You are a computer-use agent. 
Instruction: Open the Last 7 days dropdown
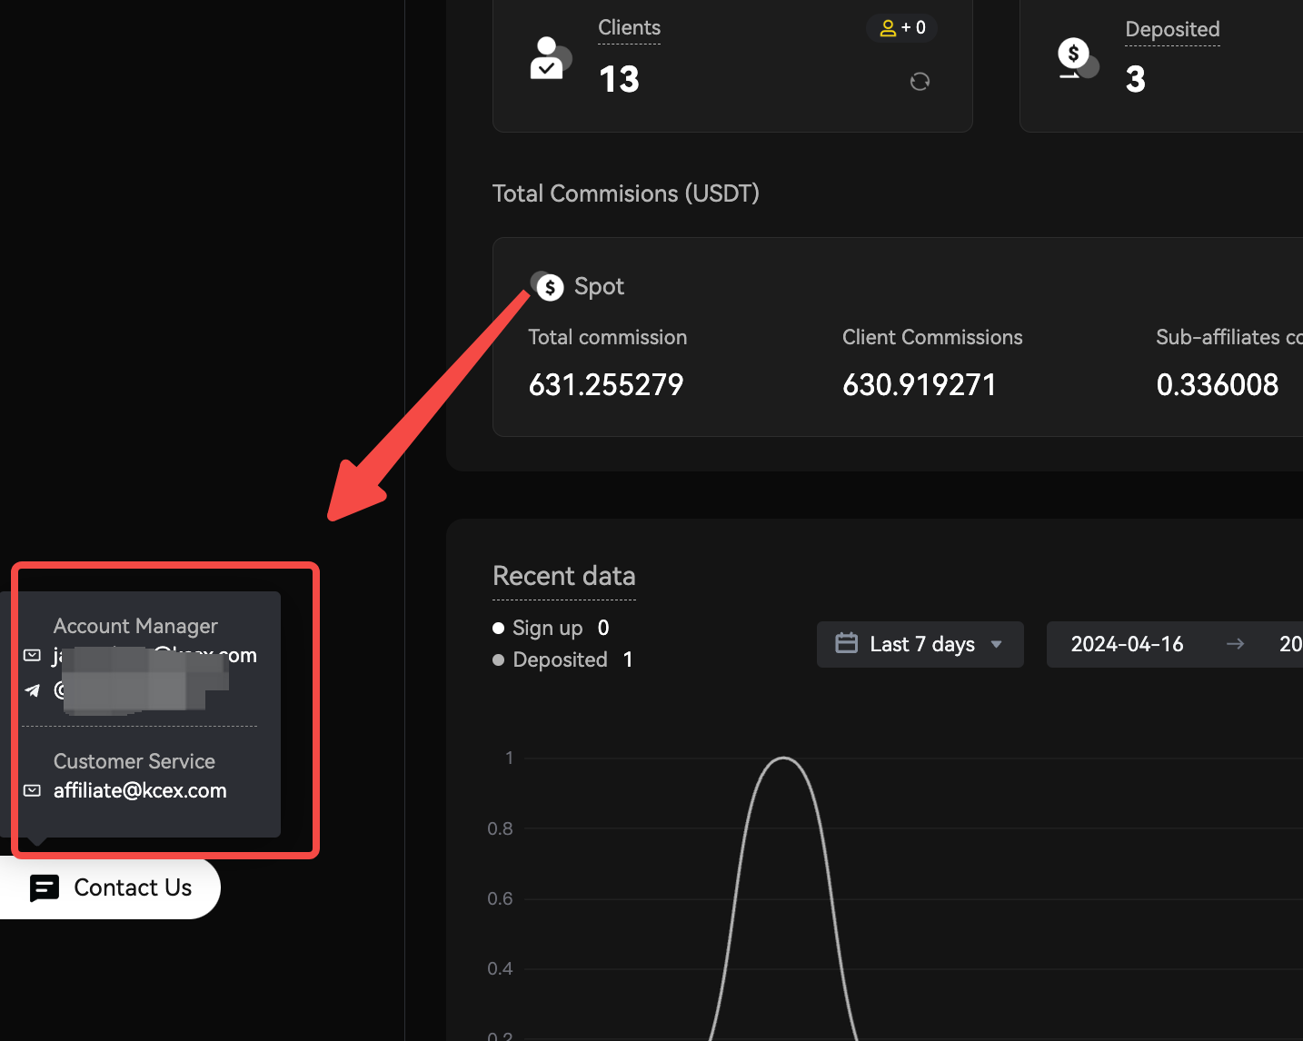pos(920,644)
